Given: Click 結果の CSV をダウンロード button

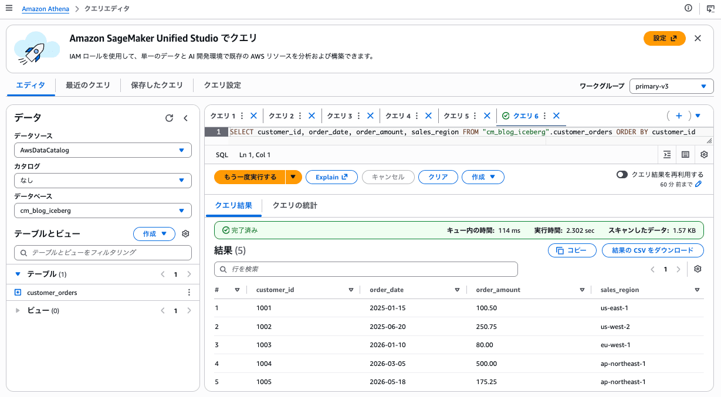Looking at the screenshot, I should pyautogui.click(x=653, y=250).
